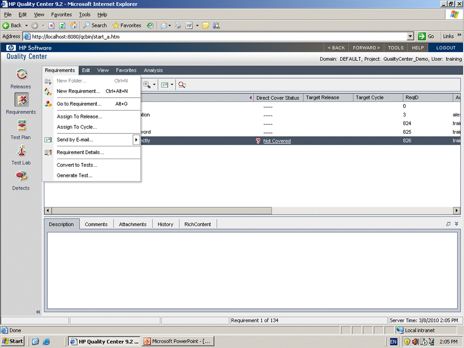
Task: Expand the Links toolbar chevron
Action: (x=459, y=35)
